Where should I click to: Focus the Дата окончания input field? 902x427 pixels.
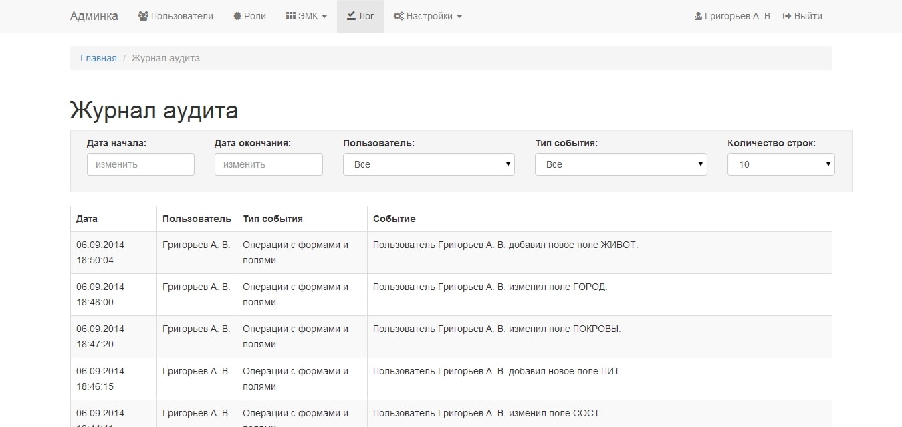coord(268,164)
